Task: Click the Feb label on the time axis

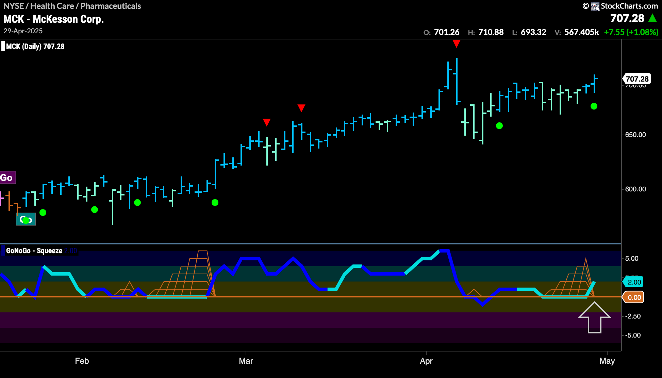Action: (82, 361)
